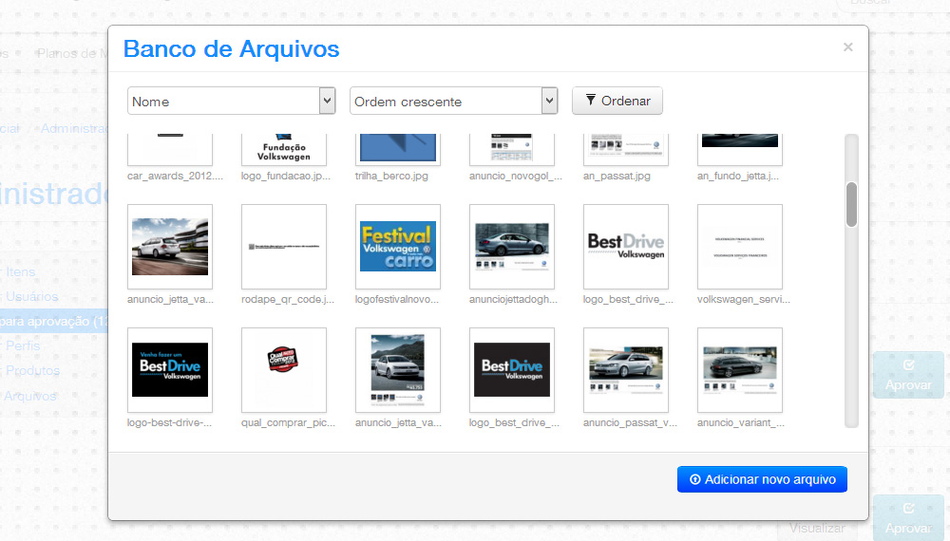
Task: Open Usuários link in background sidebar
Action: (32, 296)
